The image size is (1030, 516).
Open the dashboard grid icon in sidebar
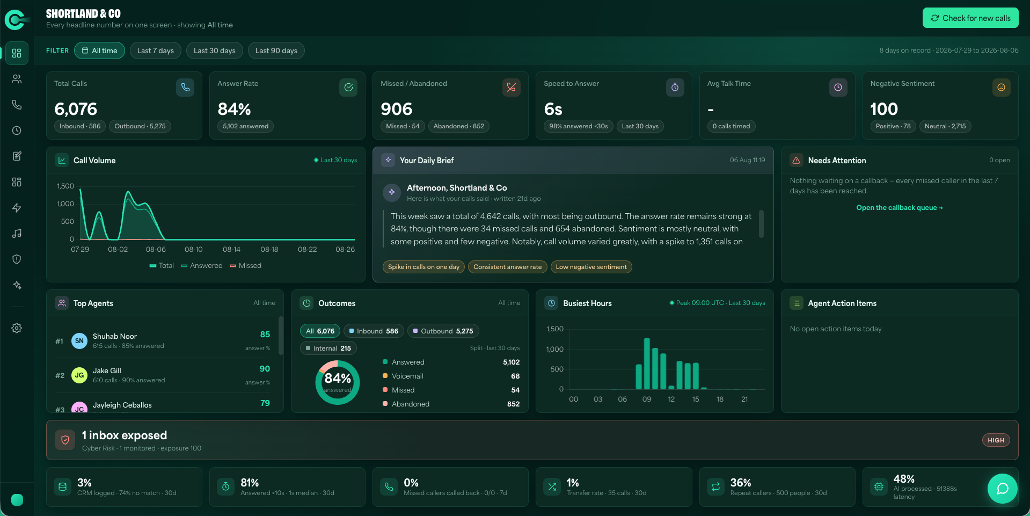click(x=17, y=53)
